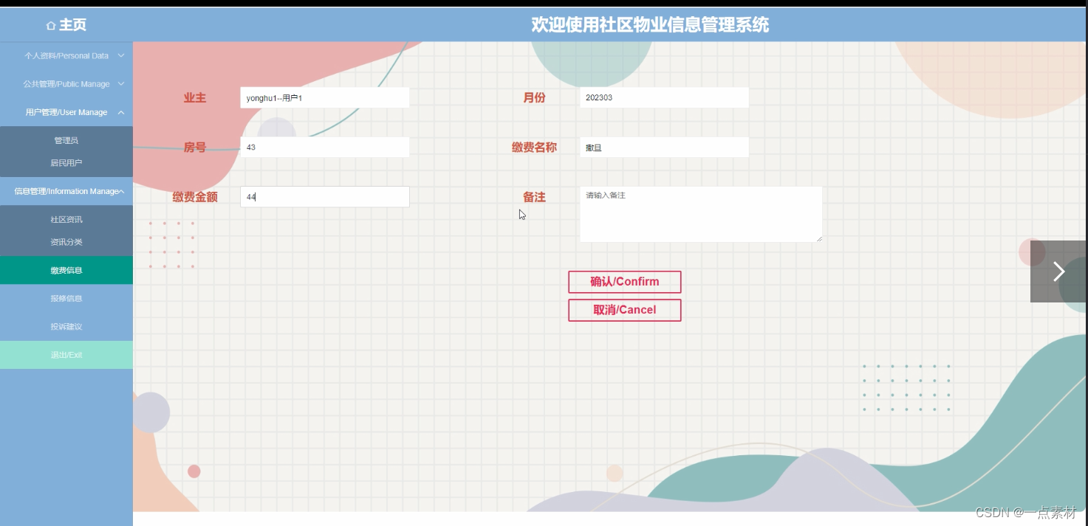Click the 月份 field showing 202303

pos(663,97)
